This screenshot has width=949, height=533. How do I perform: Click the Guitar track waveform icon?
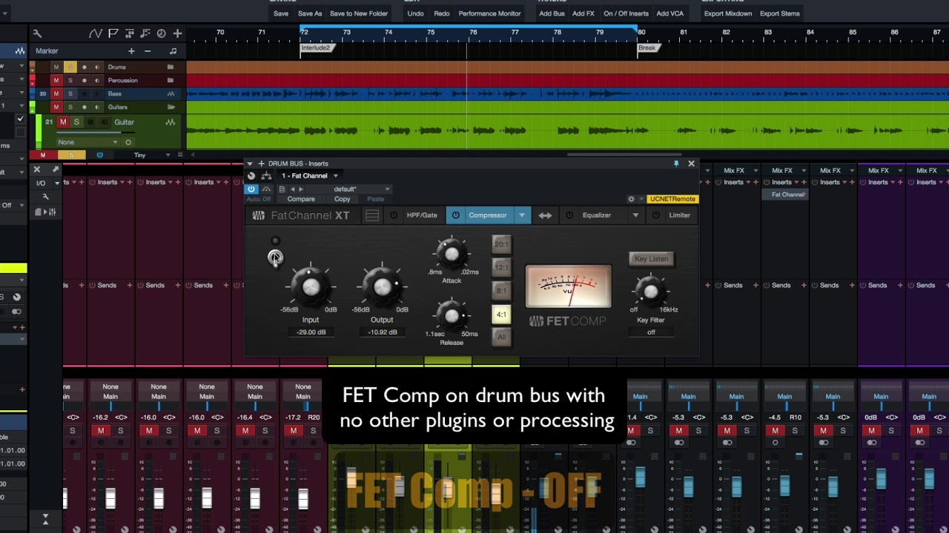(171, 122)
